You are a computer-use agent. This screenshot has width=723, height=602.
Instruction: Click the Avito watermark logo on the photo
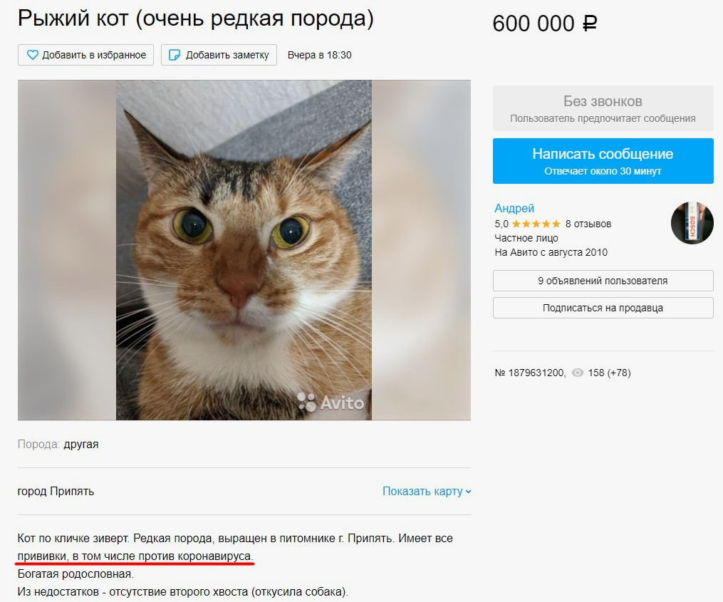click(x=331, y=403)
